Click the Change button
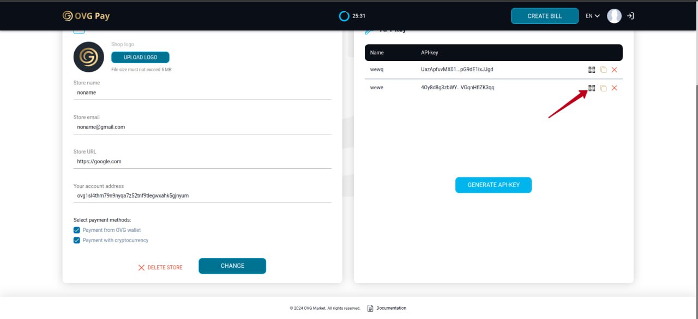Image resolution: width=698 pixels, height=319 pixels. (x=232, y=266)
